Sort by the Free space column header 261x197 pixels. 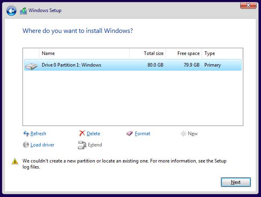click(184, 53)
